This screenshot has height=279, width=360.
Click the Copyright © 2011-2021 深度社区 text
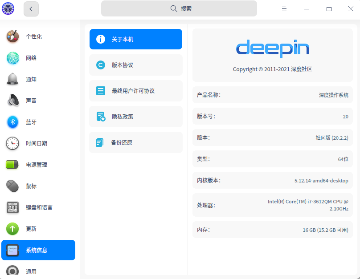tap(273, 69)
